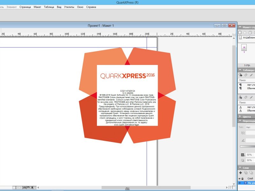The image size is (255, 191).
Task: Click the merge layers icon
Action: [251, 173]
